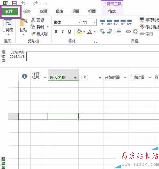The image size is (159, 169).
Task: Switch to the 任务 ribbon tab
Action: 27,11
